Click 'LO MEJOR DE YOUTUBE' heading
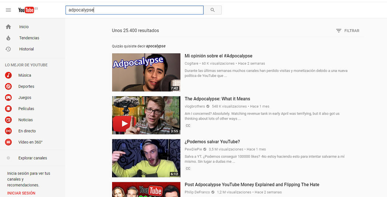This screenshot has width=387, height=197. (26, 65)
